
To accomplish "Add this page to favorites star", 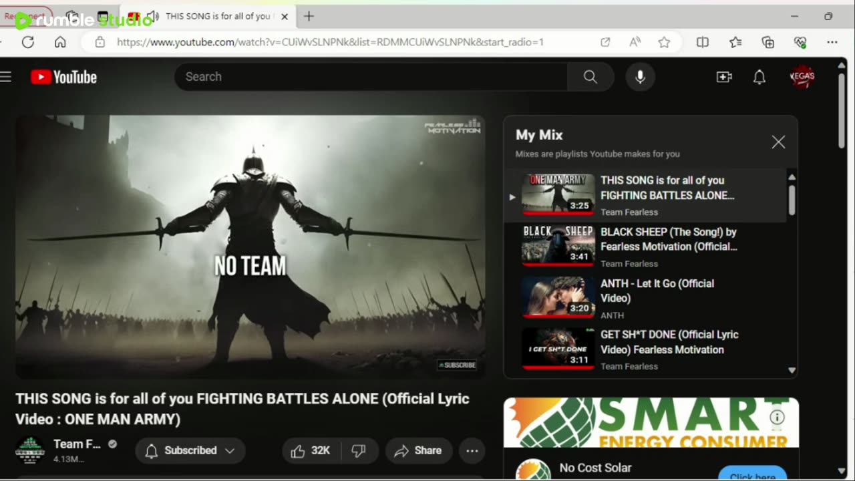I will [x=664, y=42].
